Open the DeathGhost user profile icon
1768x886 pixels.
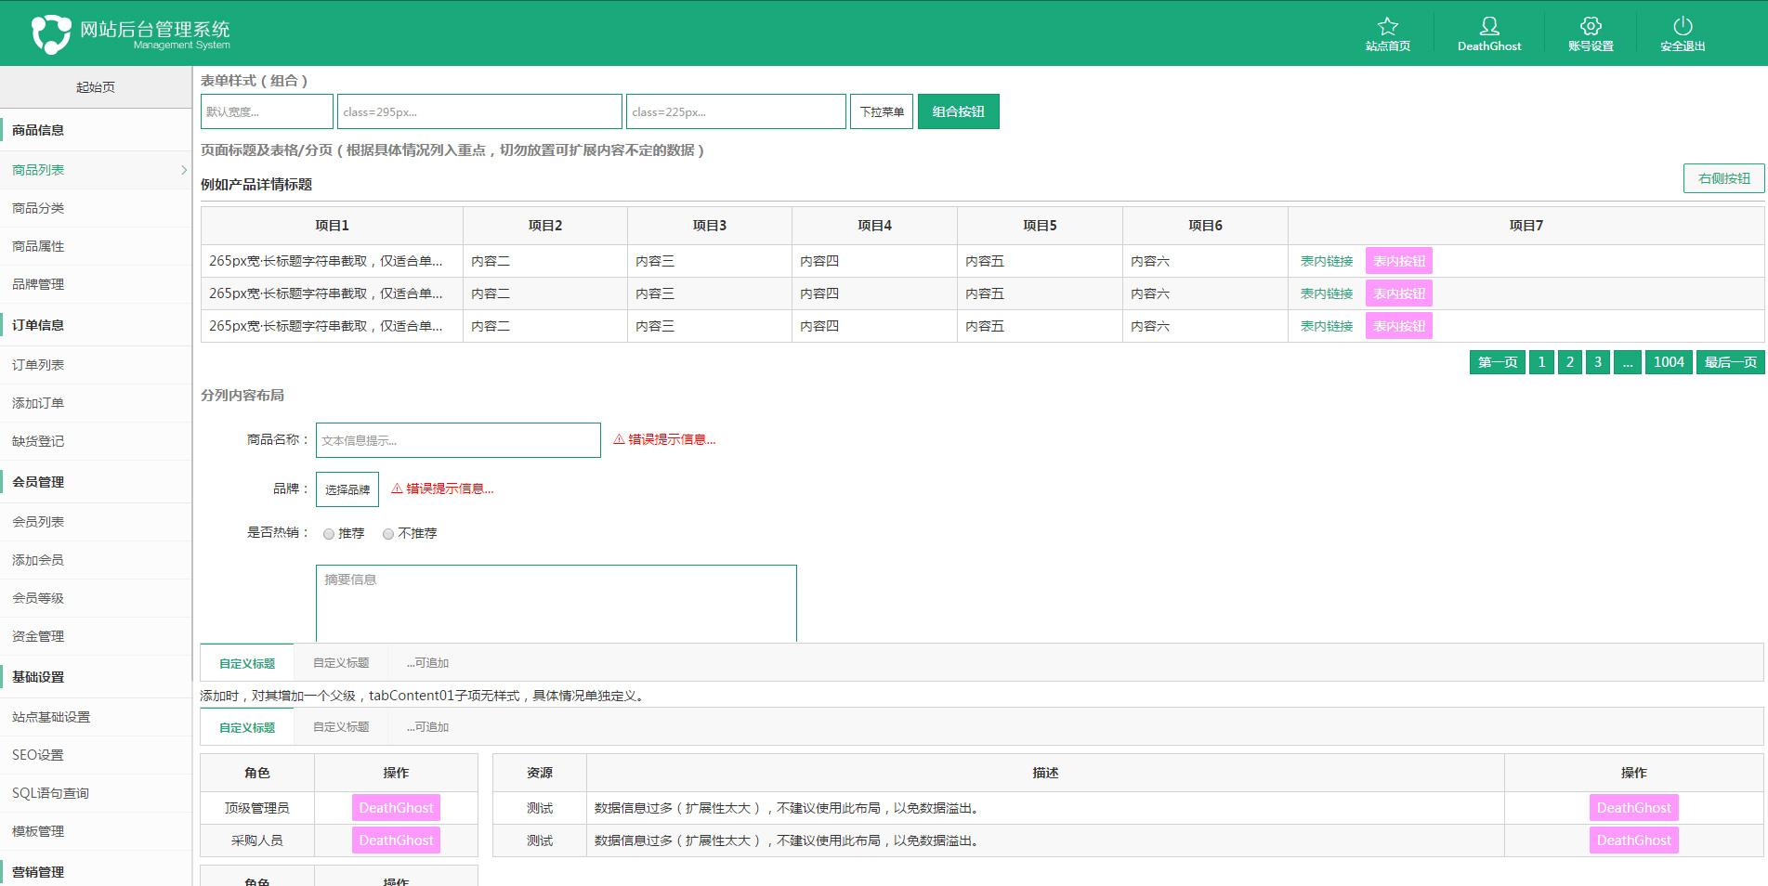click(1488, 26)
